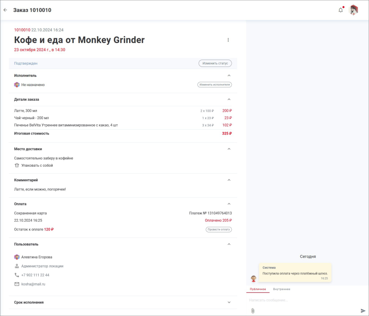Screen dimensions: 369x316
Task: Collapse the Исполнитель section
Action: coord(229,75)
